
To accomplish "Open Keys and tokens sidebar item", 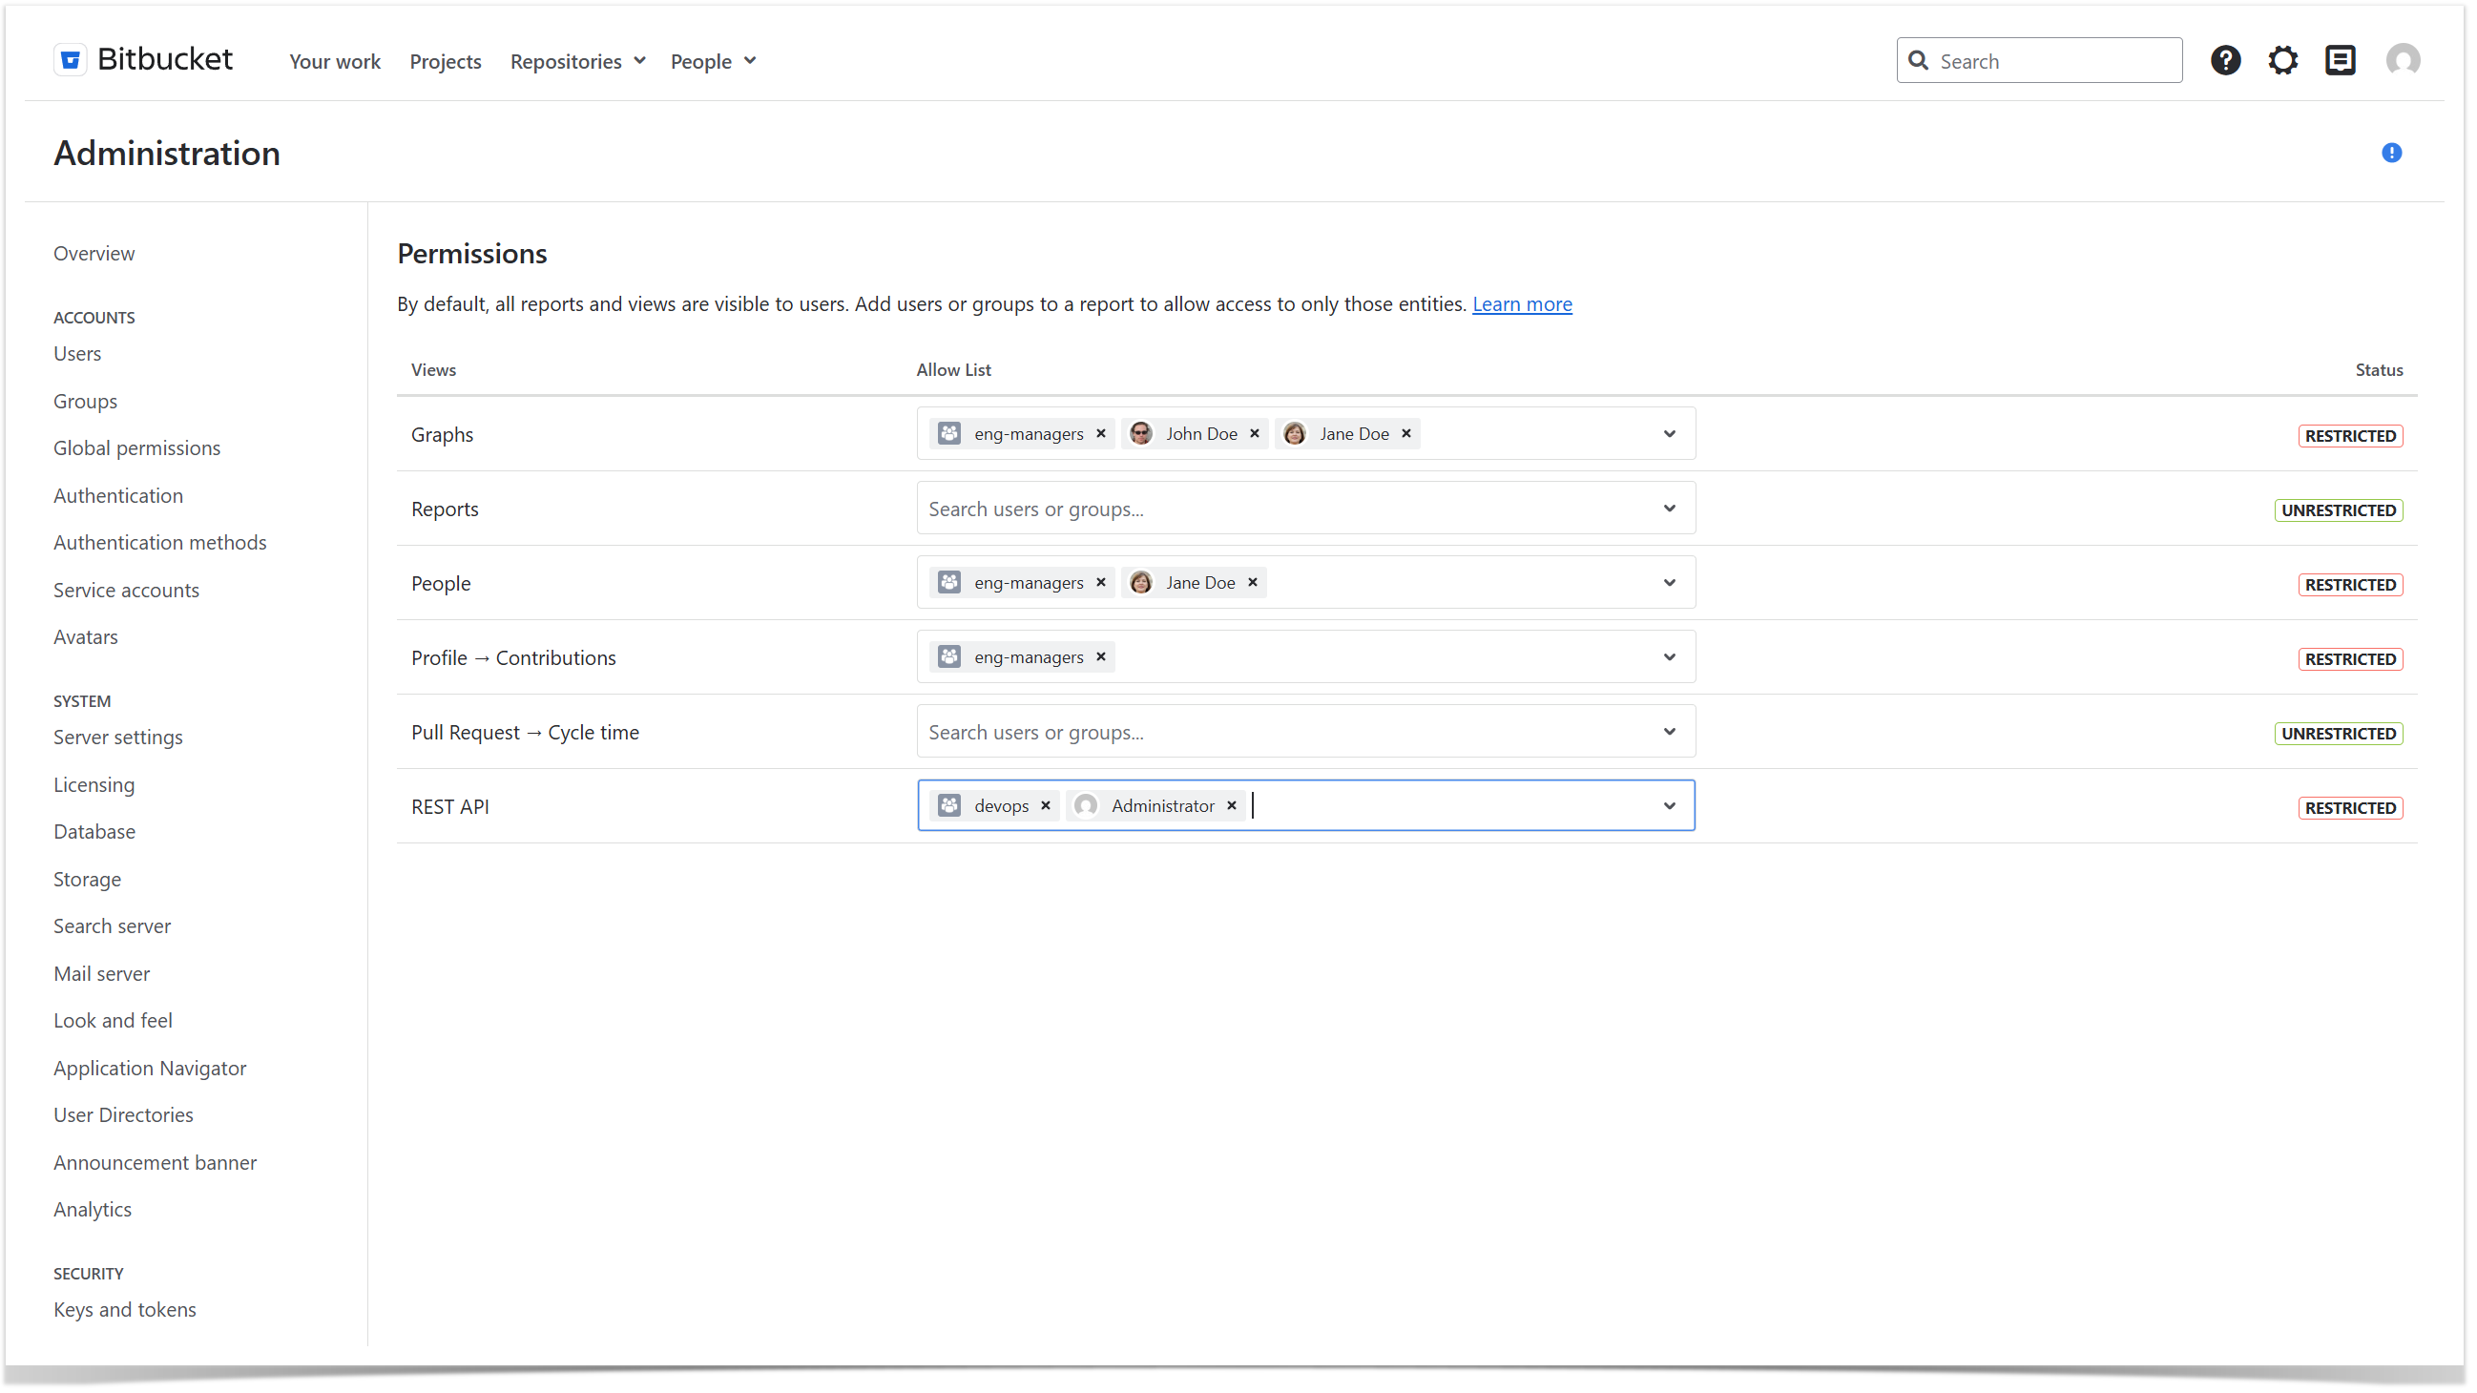I will point(125,1309).
